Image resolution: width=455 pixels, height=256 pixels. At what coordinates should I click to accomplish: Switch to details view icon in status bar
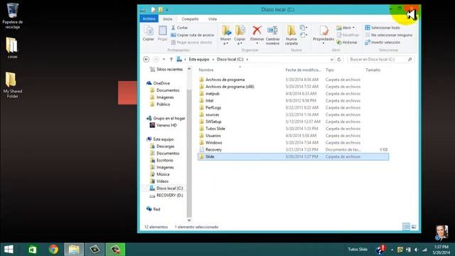coord(406,227)
